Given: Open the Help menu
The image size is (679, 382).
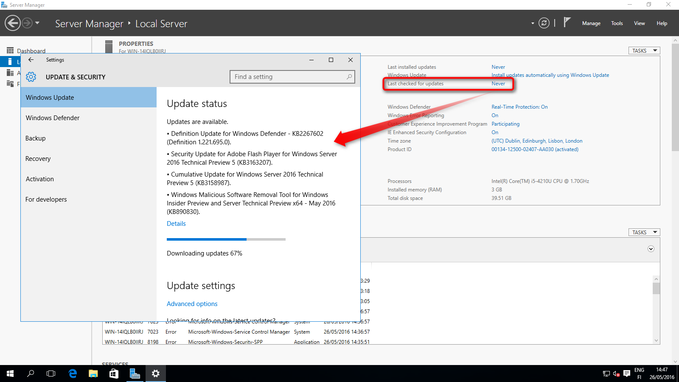Looking at the screenshot, I should [x=662, y=23].
